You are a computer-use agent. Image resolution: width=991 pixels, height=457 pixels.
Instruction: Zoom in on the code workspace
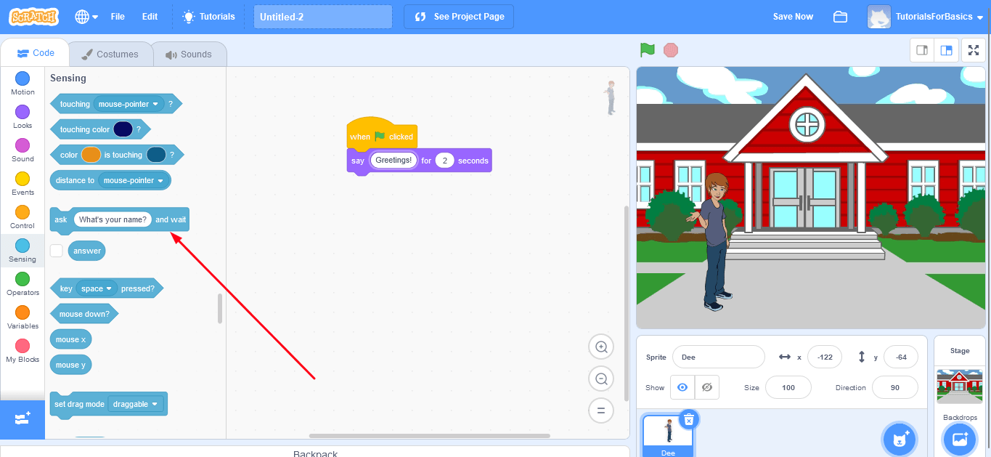[x=601, y=347]
